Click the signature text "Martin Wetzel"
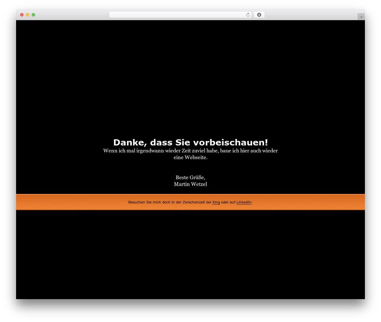 click(190, 184)
